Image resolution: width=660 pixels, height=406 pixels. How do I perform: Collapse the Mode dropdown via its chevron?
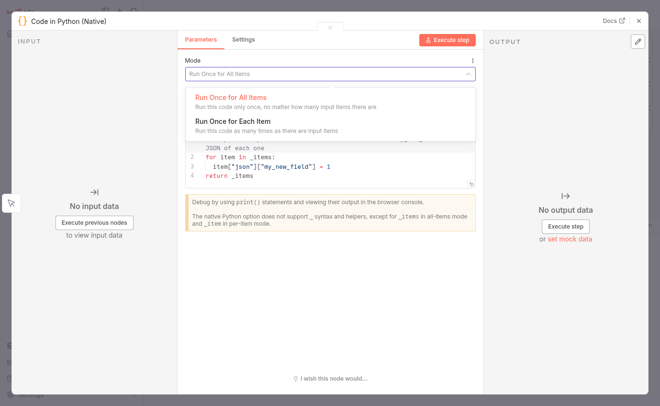point(469,74)
